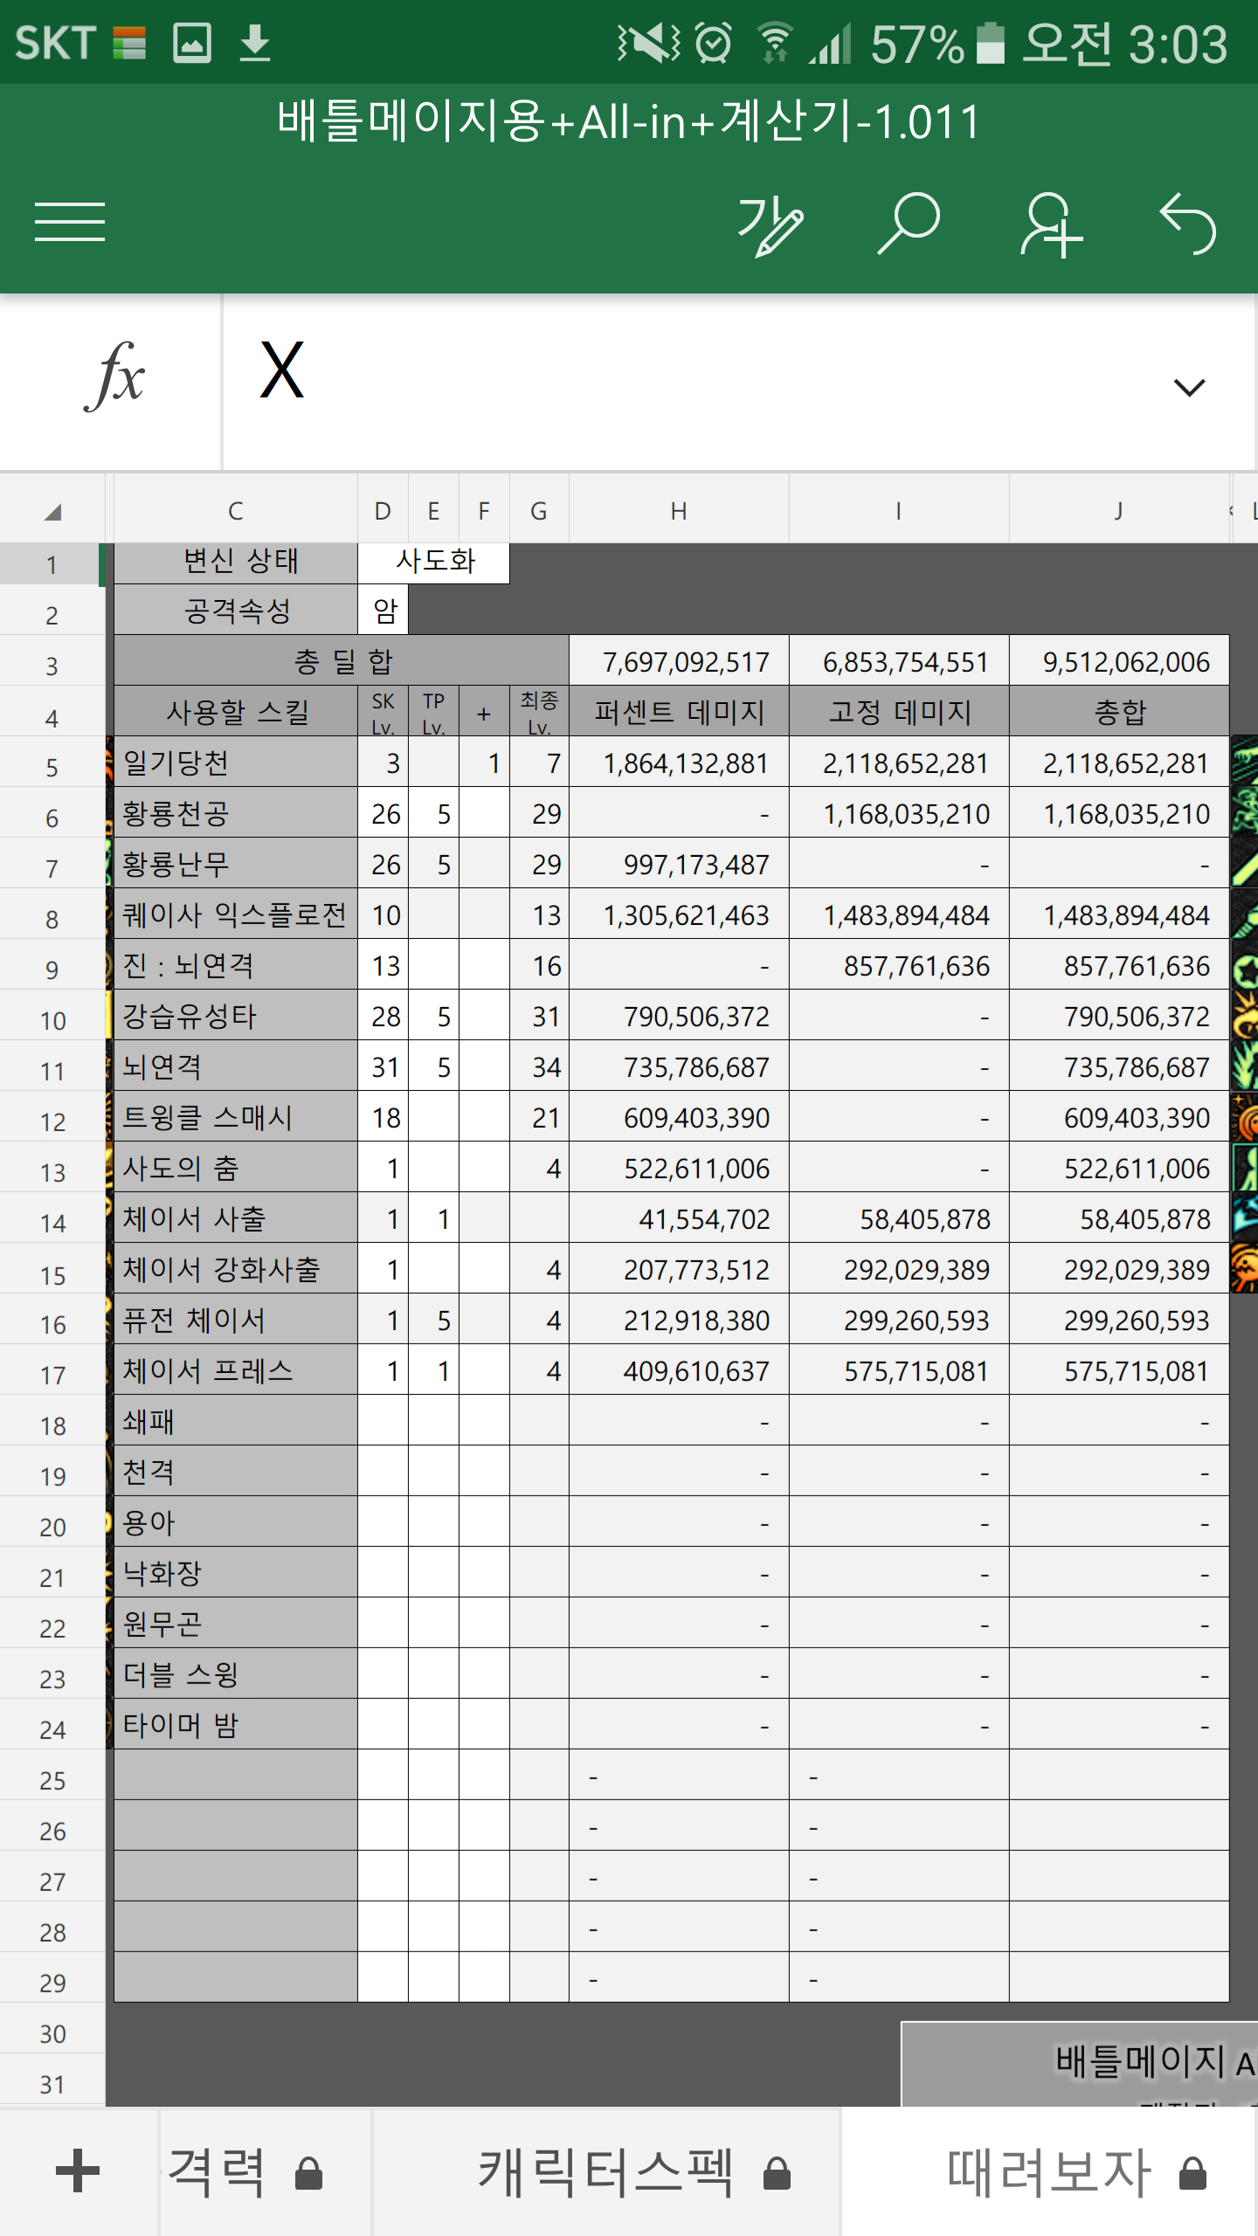Tap the formula bar input field
Viewport: 1258px width, 2236px height.
pyautogui.click(x=699, y=377)
